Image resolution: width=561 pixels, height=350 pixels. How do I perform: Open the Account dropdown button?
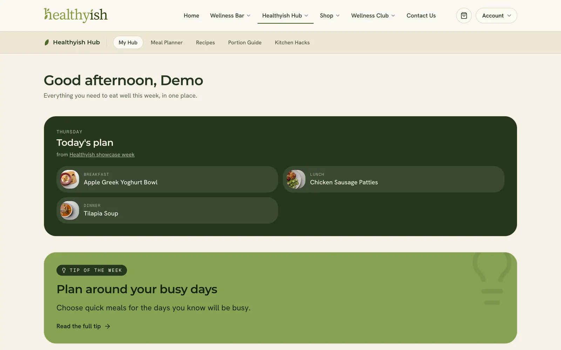tap(496, 16)
